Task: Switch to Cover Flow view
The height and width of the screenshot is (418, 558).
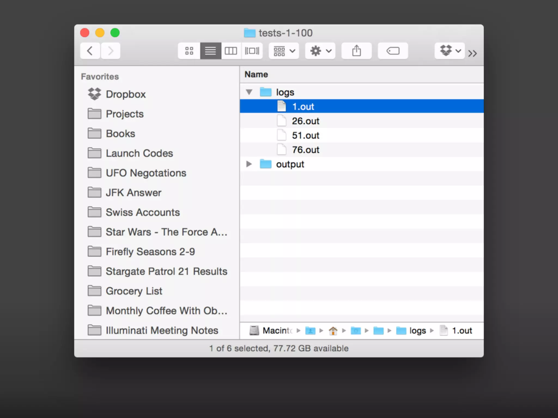Action: [252, 51]
